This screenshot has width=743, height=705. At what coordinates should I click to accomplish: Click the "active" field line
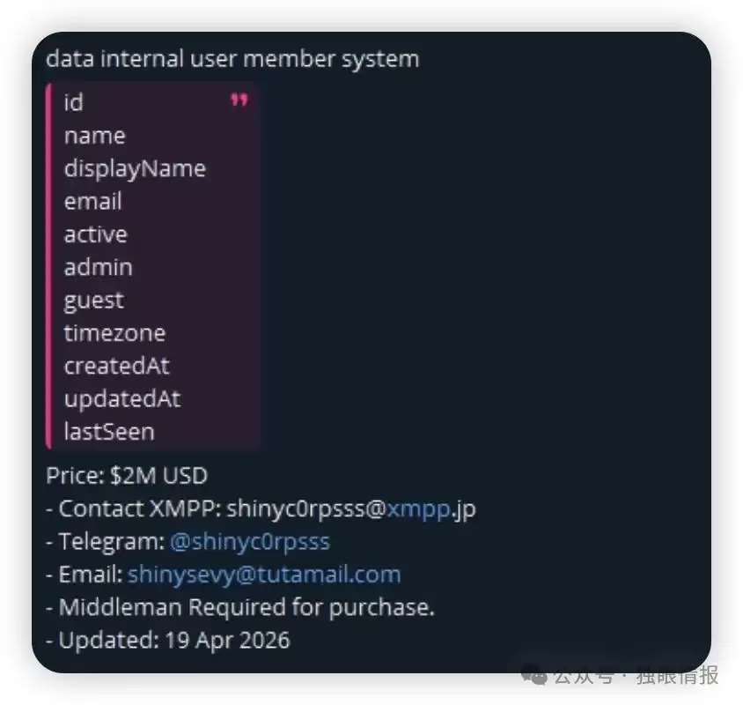pos(95,234)
